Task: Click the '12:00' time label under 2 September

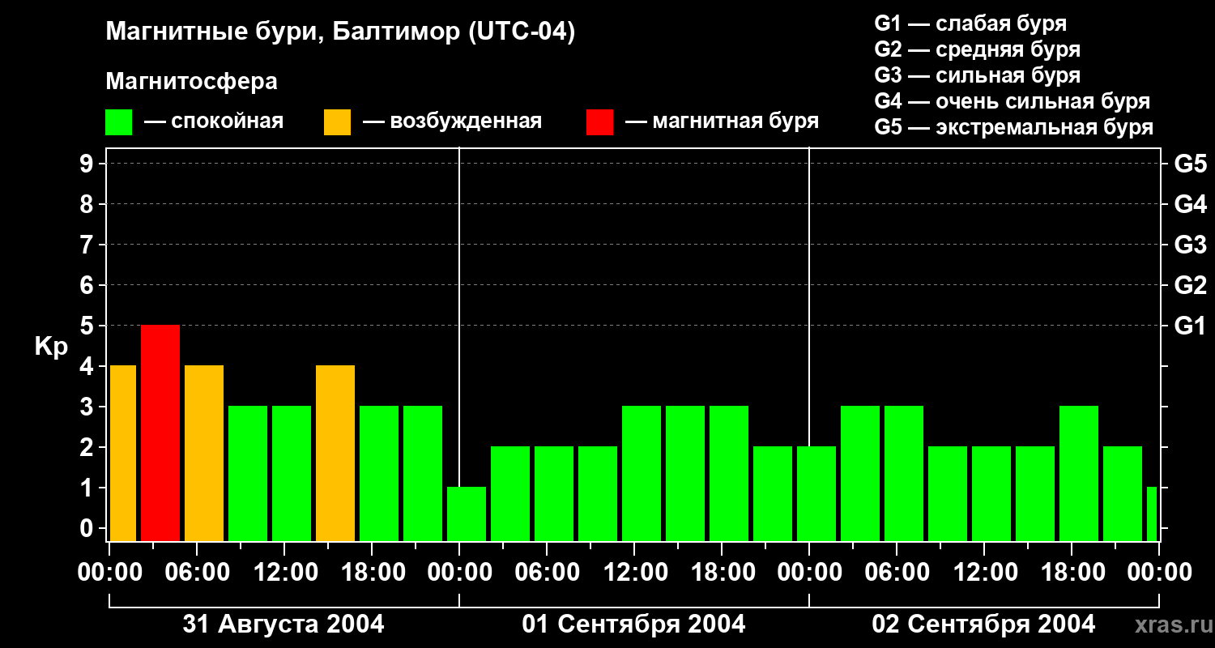Action: [x=984, y=573]
